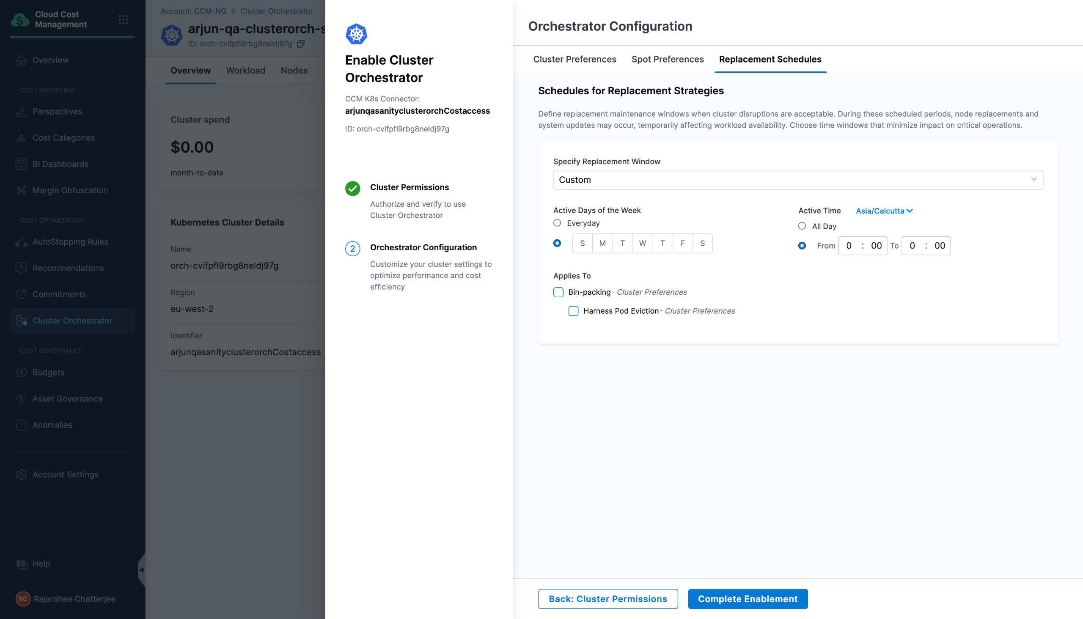Enable the Bin-packing checkbox

point(558,292)
